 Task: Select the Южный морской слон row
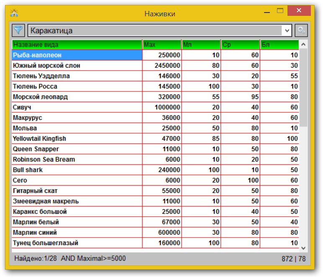[77, 66]
